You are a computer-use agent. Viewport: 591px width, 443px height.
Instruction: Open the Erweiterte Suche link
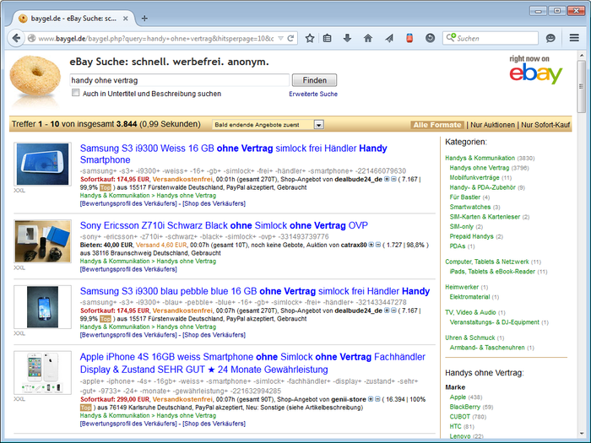pyautogui.click(x=313, y=94)
